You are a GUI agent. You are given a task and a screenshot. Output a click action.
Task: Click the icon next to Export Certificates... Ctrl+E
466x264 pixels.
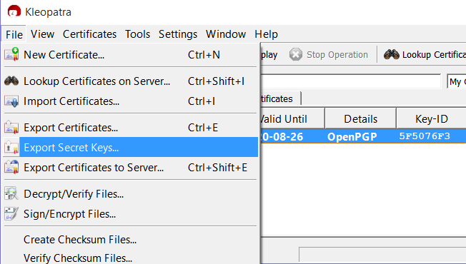click(x=11, y=128)
